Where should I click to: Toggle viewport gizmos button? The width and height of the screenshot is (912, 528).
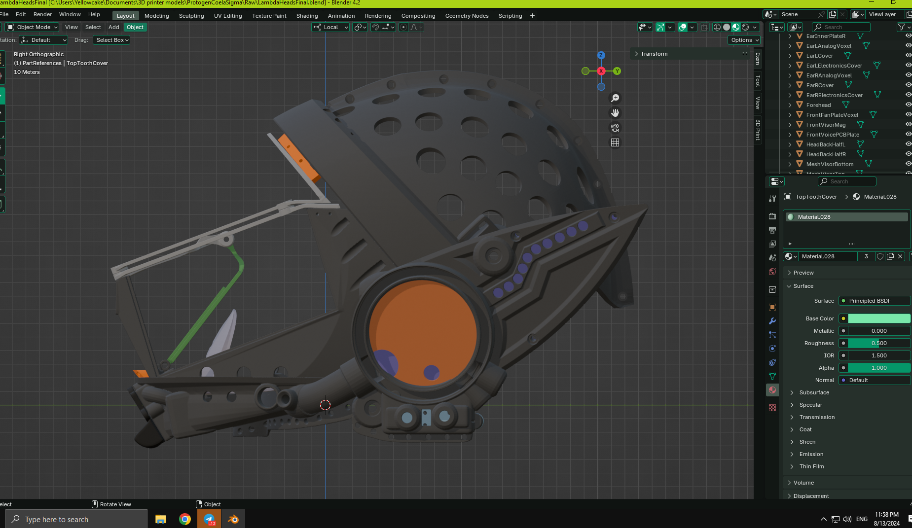pyautogui.click(x=660, y=27)
